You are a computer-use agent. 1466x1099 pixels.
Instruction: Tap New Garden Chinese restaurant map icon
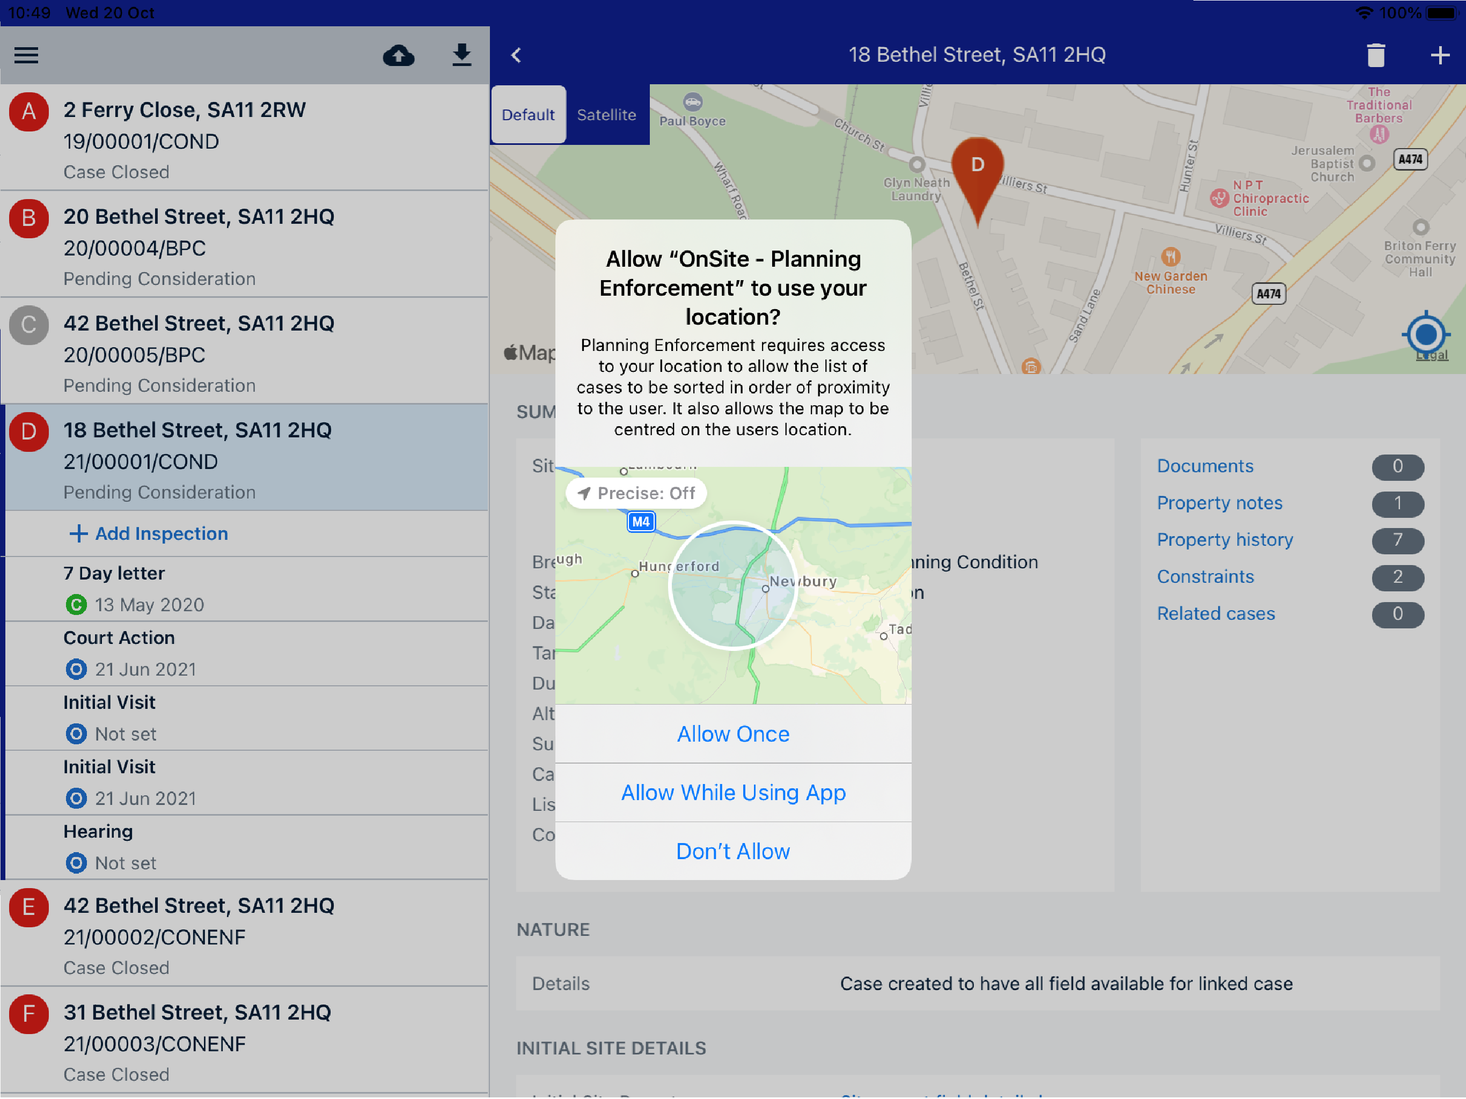click(x=1171, y=256)
